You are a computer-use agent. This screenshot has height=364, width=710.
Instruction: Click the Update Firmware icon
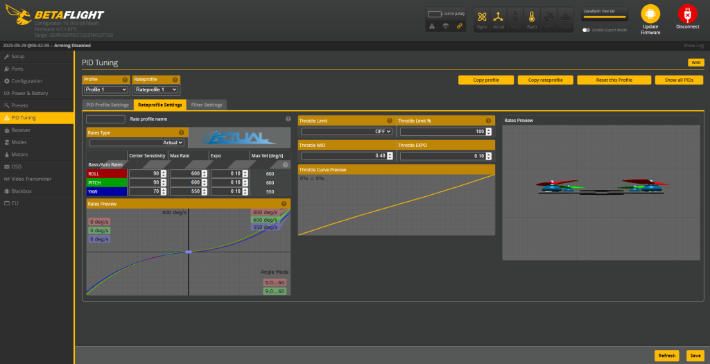click(x=650, y=19)
